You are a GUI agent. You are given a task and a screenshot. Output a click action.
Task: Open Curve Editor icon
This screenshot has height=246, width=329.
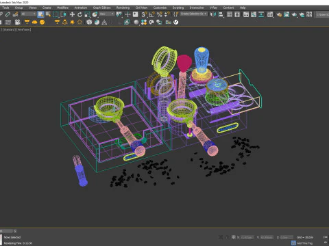click(x=254, y=14)
